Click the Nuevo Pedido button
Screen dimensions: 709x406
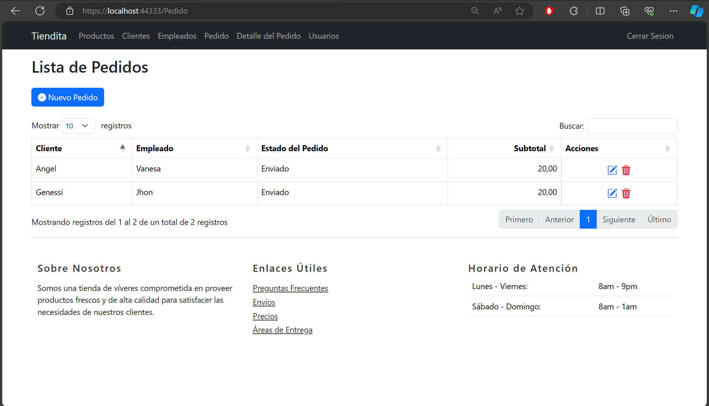[68, 97]
